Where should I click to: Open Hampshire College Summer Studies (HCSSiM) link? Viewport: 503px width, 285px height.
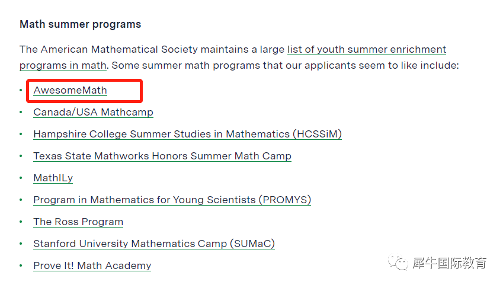click(188, 134)
